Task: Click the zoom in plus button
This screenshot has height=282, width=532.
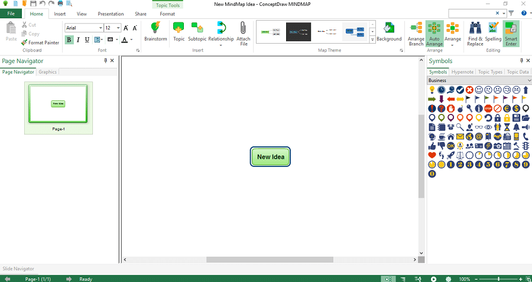Action: tap(520, 279)
